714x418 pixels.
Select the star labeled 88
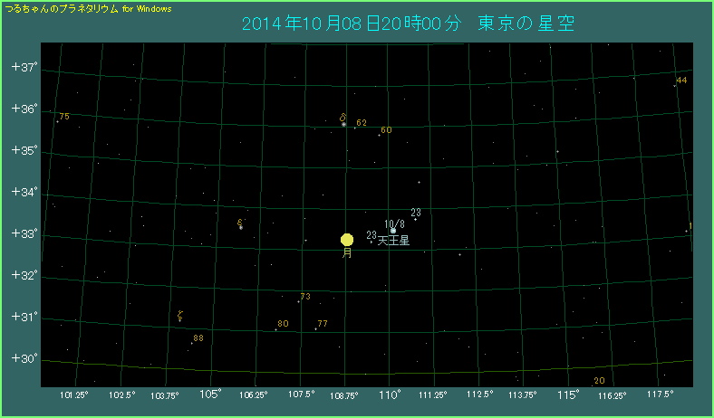pos(191,343)
